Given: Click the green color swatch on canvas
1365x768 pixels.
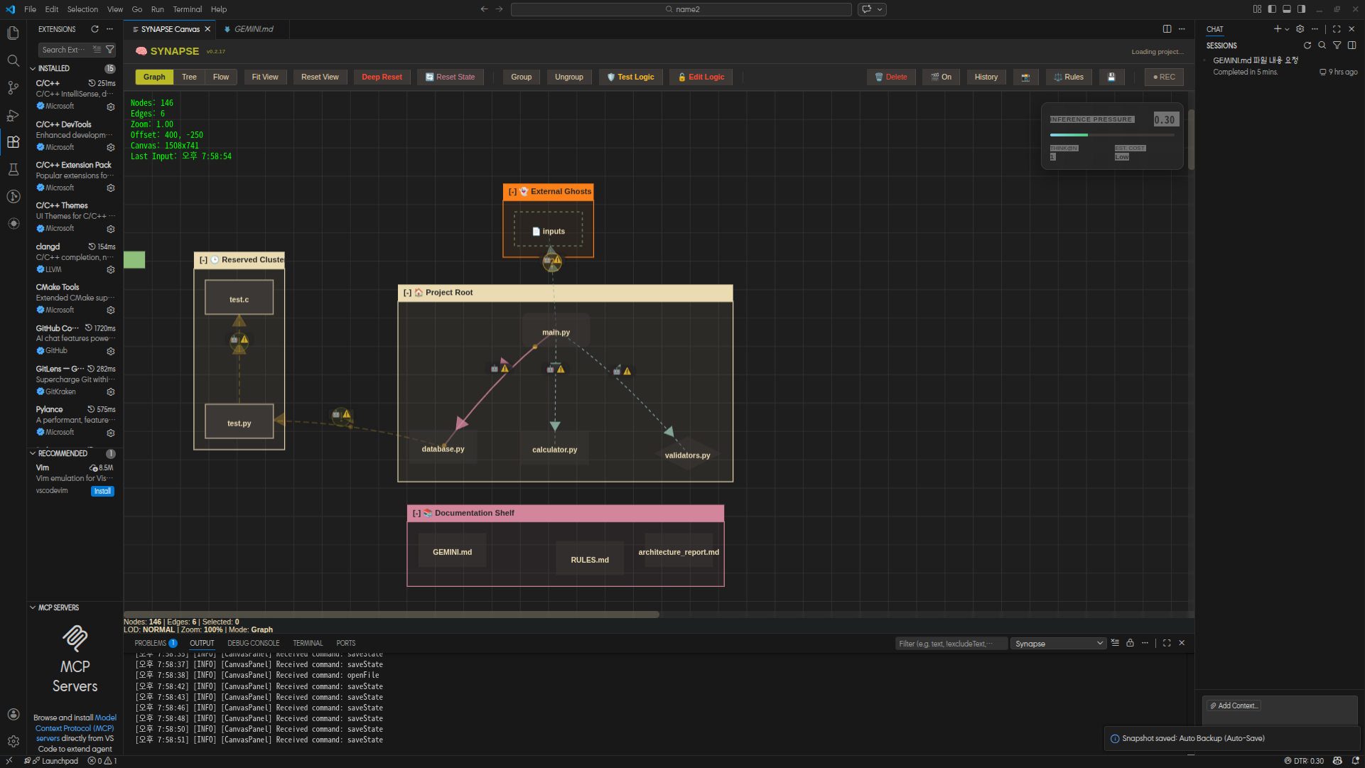Looking at the screenshot, I should tap(134, 260).
